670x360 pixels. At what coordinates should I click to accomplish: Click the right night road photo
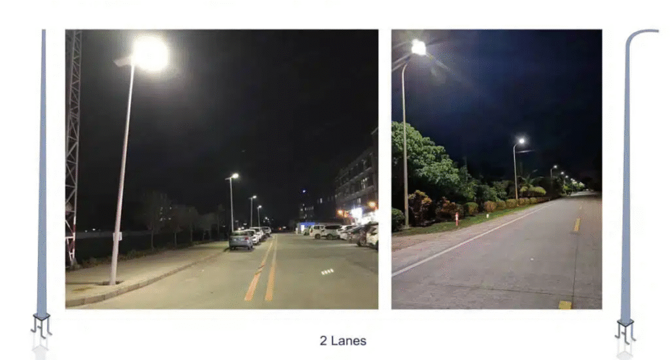pos(497,169)
